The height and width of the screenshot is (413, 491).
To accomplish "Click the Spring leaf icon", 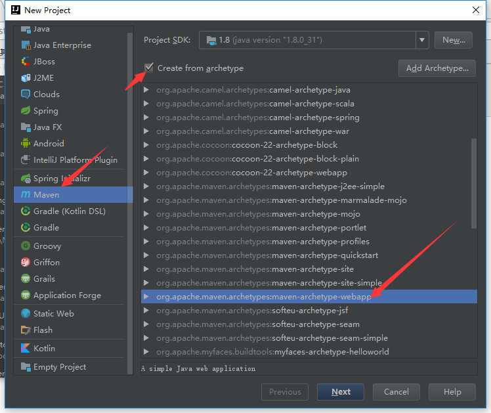I will (26, 110).
